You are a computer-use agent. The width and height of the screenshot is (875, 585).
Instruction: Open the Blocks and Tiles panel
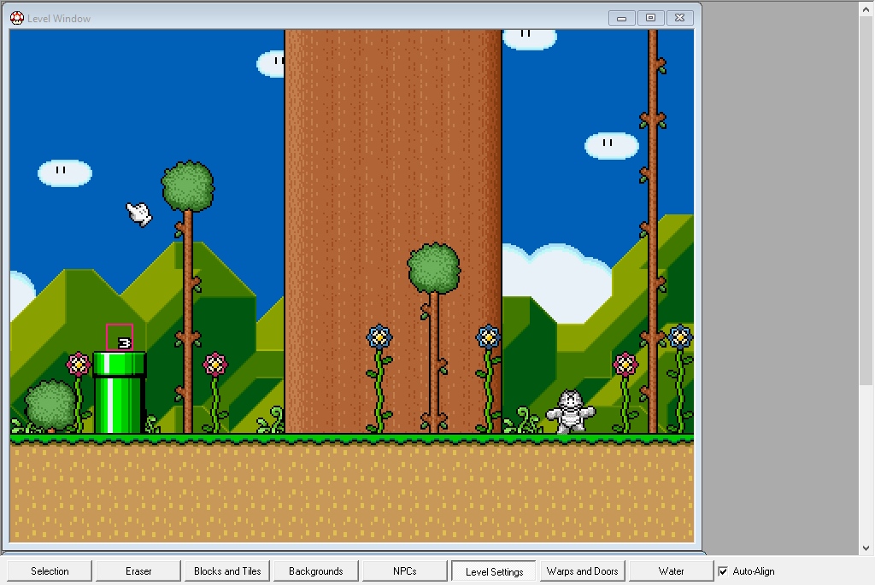[227, 571]
